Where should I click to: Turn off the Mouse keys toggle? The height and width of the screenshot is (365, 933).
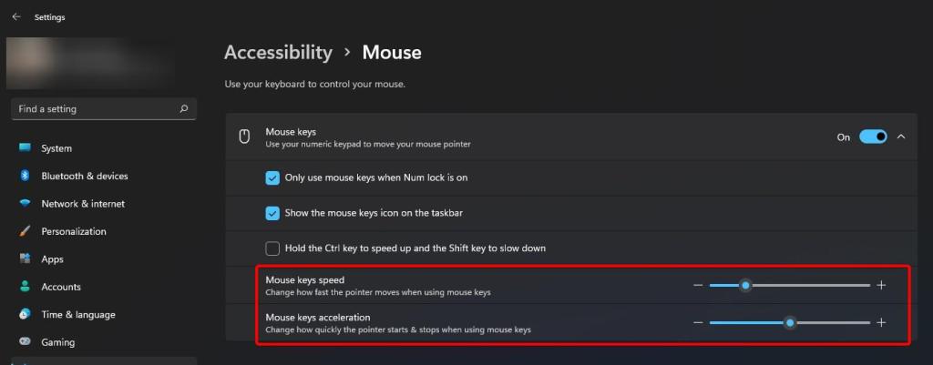[x=872, y=137]
